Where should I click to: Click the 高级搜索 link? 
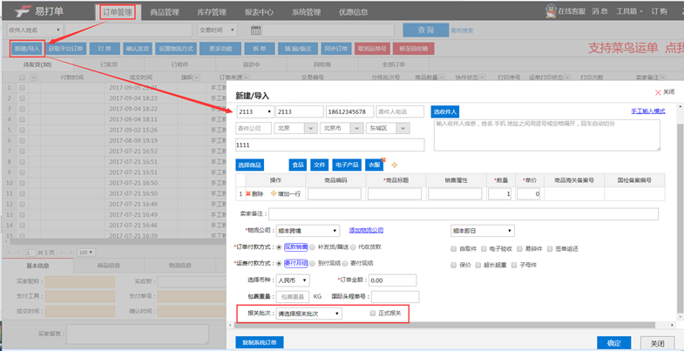[x=462, y=30]
